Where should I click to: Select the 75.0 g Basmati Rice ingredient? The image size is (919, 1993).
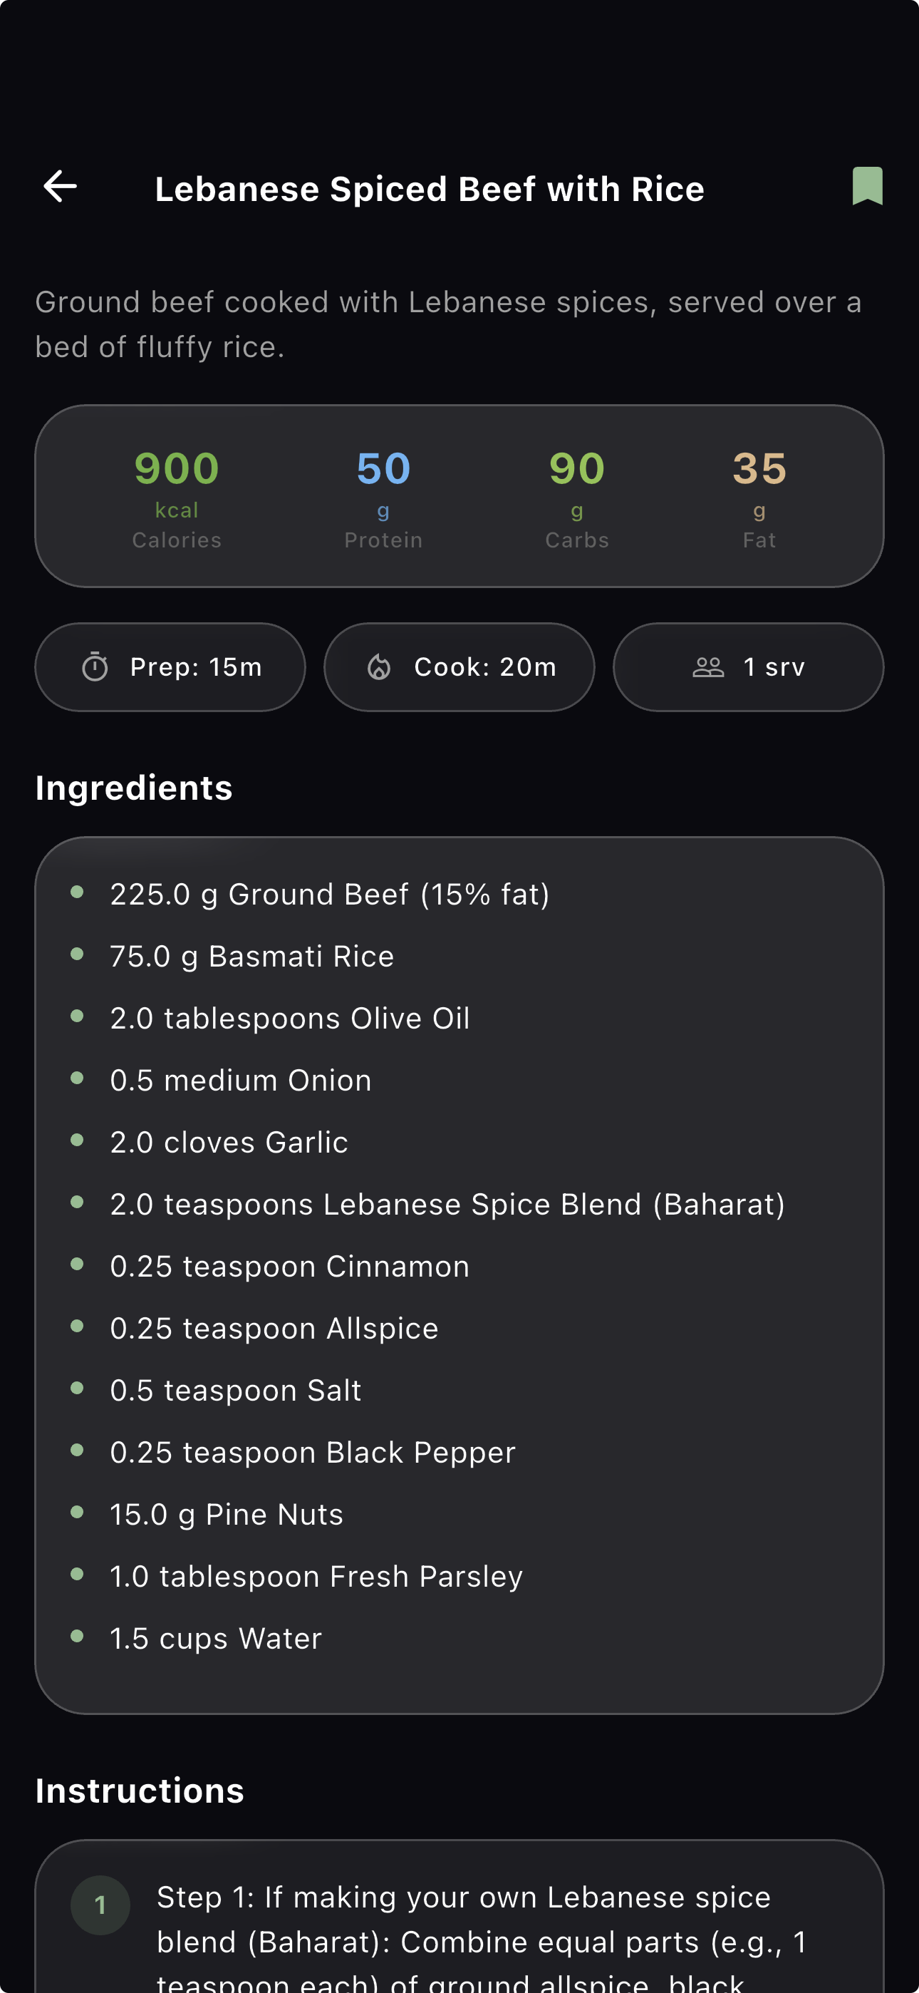[251, 955]
